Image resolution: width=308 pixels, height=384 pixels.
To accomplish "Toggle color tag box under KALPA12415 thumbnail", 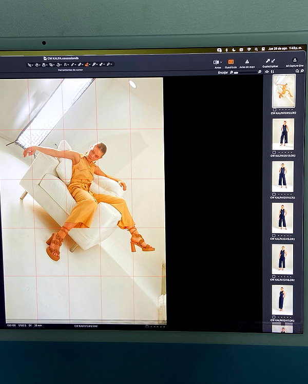I will 274,236.
